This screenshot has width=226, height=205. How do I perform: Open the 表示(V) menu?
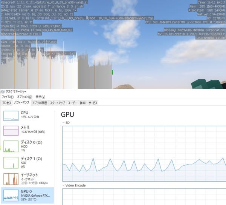click(41, 97)
